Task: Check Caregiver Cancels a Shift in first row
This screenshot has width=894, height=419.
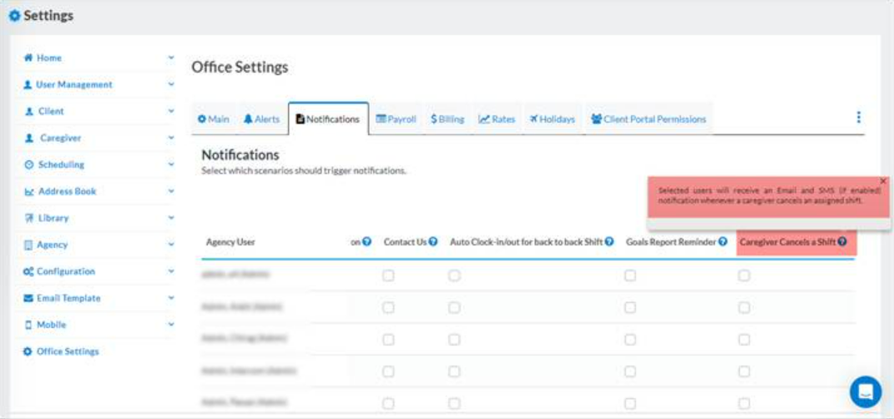Action: pos(744,276)
